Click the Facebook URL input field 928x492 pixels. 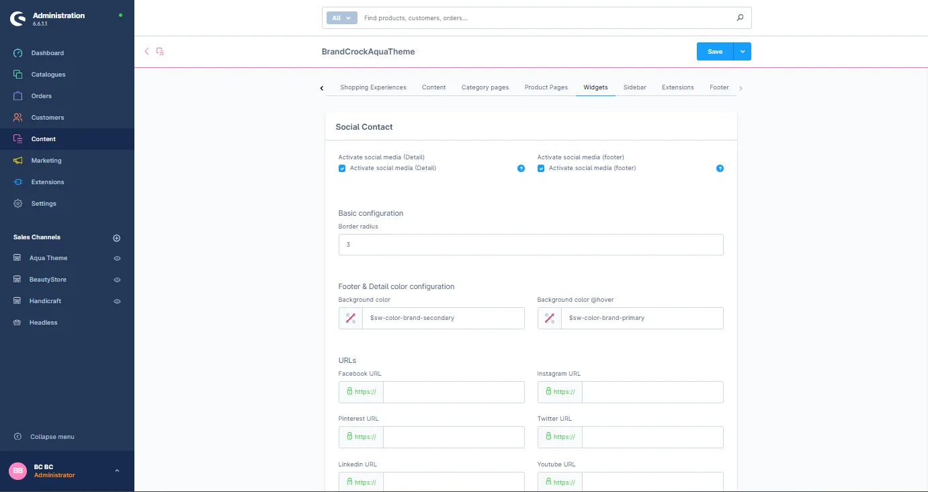(453, 393)
